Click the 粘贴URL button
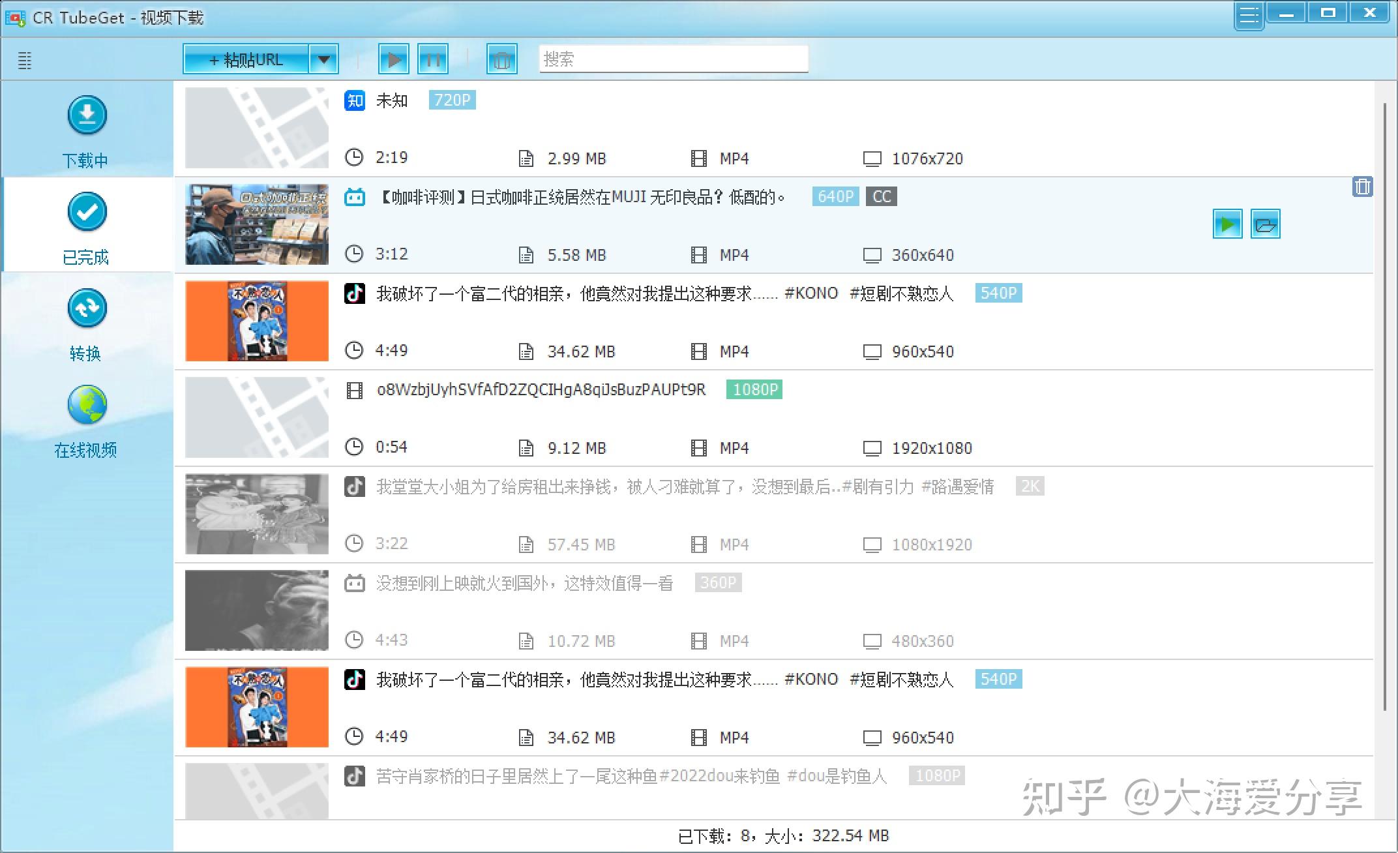Viewport: 1398px width, 853px height. pyautogui.click(x=246, y=60)
